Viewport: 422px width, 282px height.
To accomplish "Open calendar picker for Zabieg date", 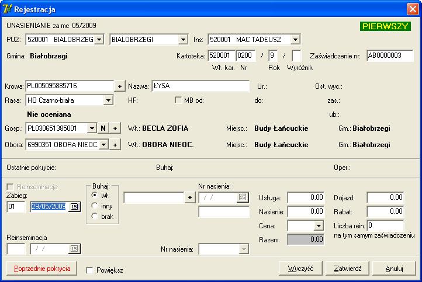I will 74,207.
